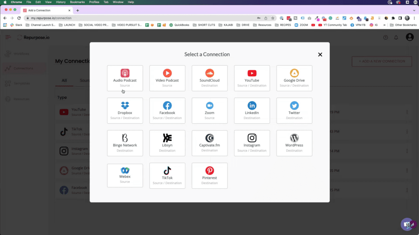Open the Profiles menu in the menu bar
The image size is (419, 235).
(x=94, y=2)
